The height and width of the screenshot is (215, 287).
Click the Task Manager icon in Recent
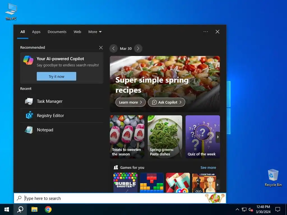click(x=29, y=101)
